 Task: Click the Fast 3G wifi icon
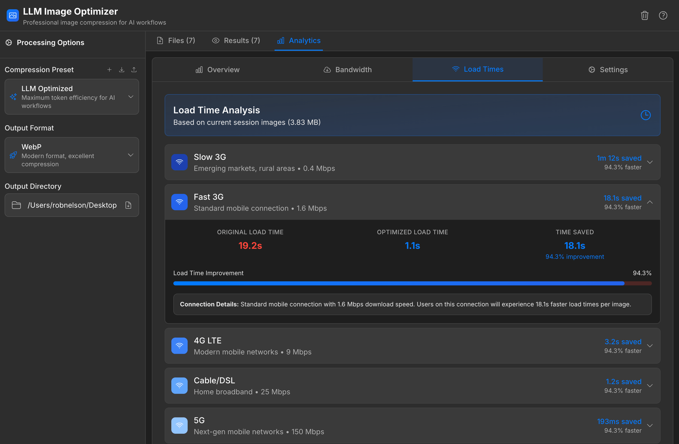point(179,202)
